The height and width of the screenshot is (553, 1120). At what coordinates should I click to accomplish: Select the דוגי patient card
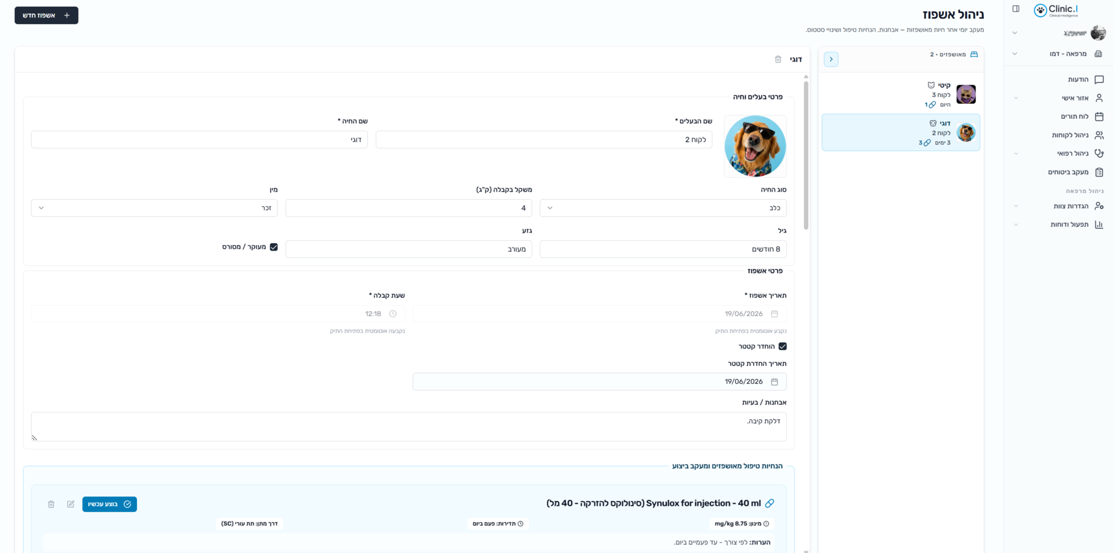click(x=901, y=132)
